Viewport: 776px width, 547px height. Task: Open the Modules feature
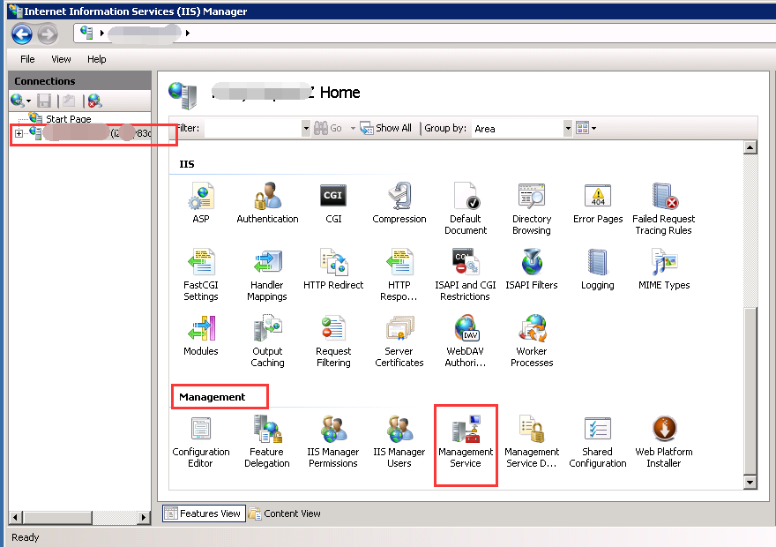201,335
